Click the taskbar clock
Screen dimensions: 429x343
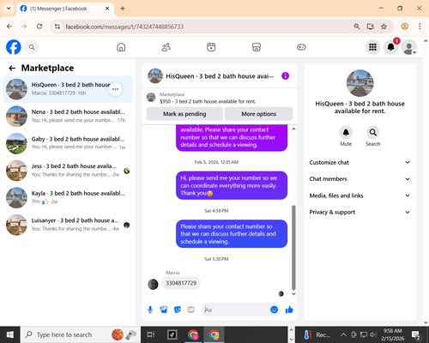392,334
